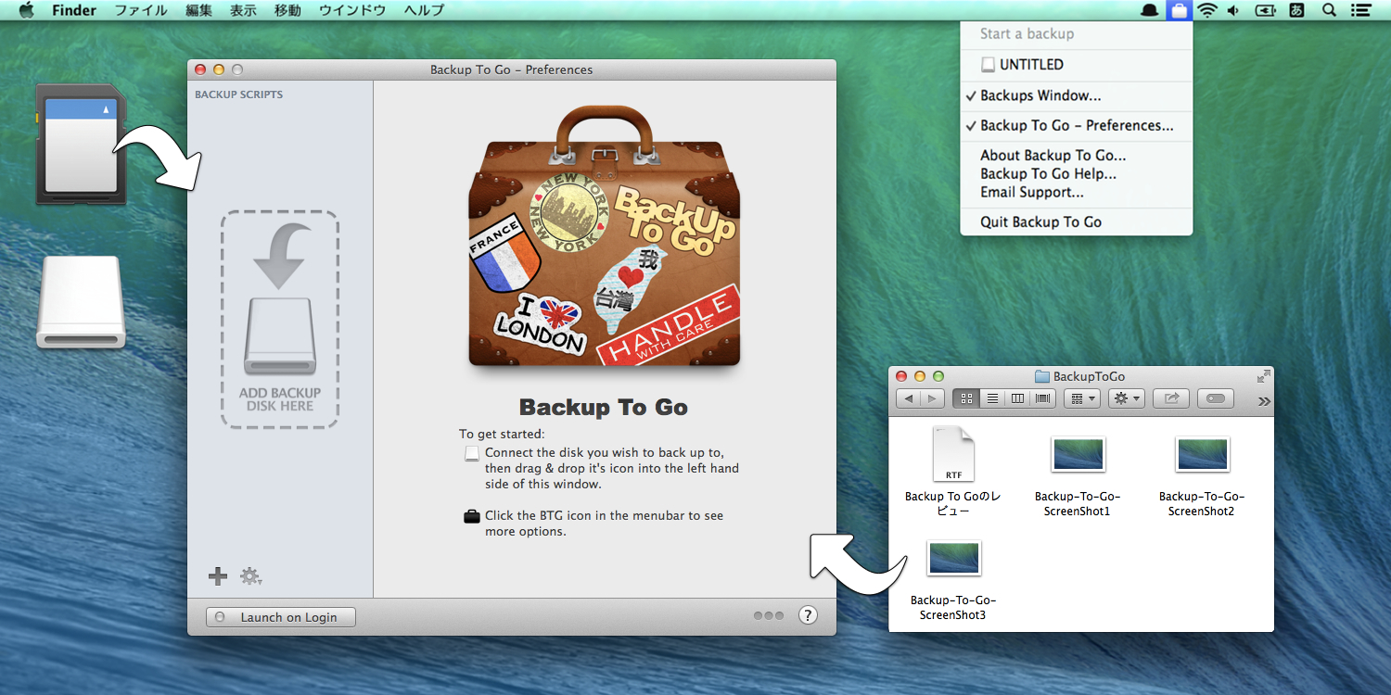Open help with the question mark button
This screenshot has width=1391, height=695.
coord(808,615)
